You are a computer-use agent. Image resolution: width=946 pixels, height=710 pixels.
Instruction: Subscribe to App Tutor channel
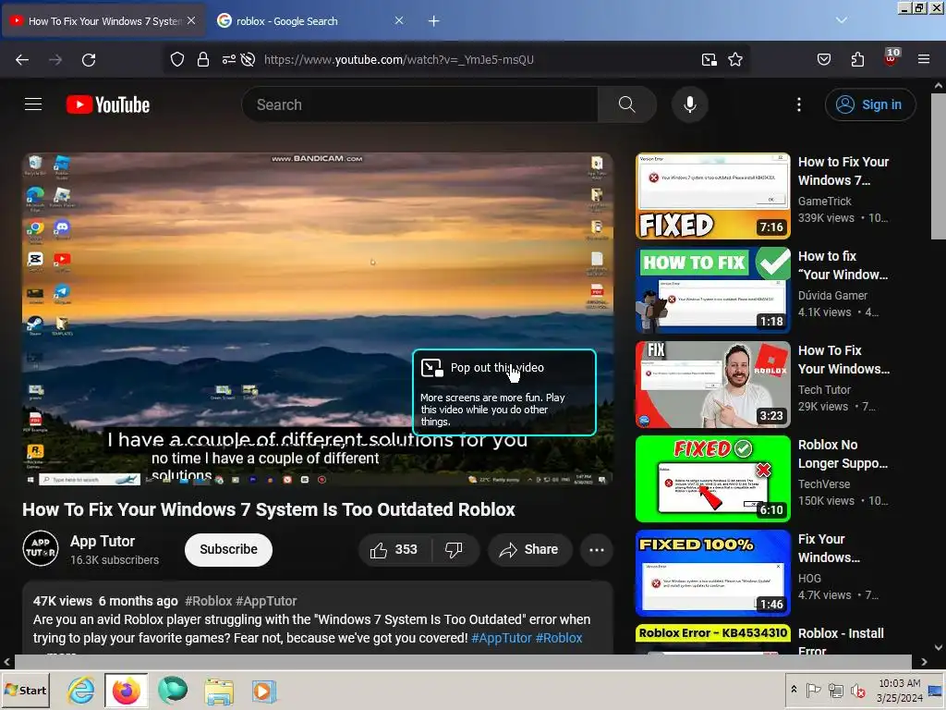229,550
